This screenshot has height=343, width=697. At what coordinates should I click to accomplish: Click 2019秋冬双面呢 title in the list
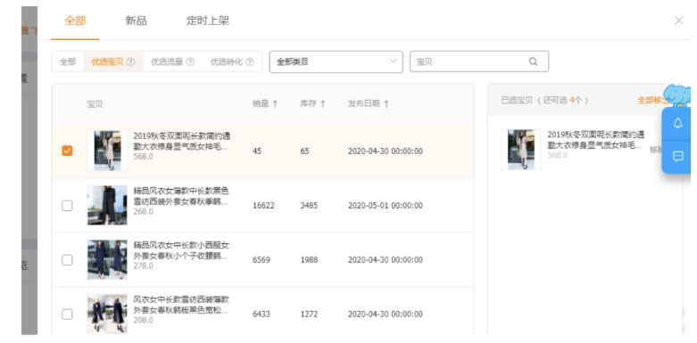(182, 141)
